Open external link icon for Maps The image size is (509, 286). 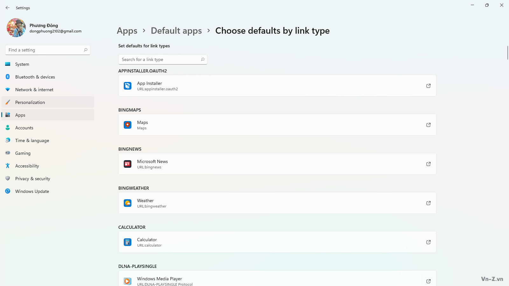point(429,125)
